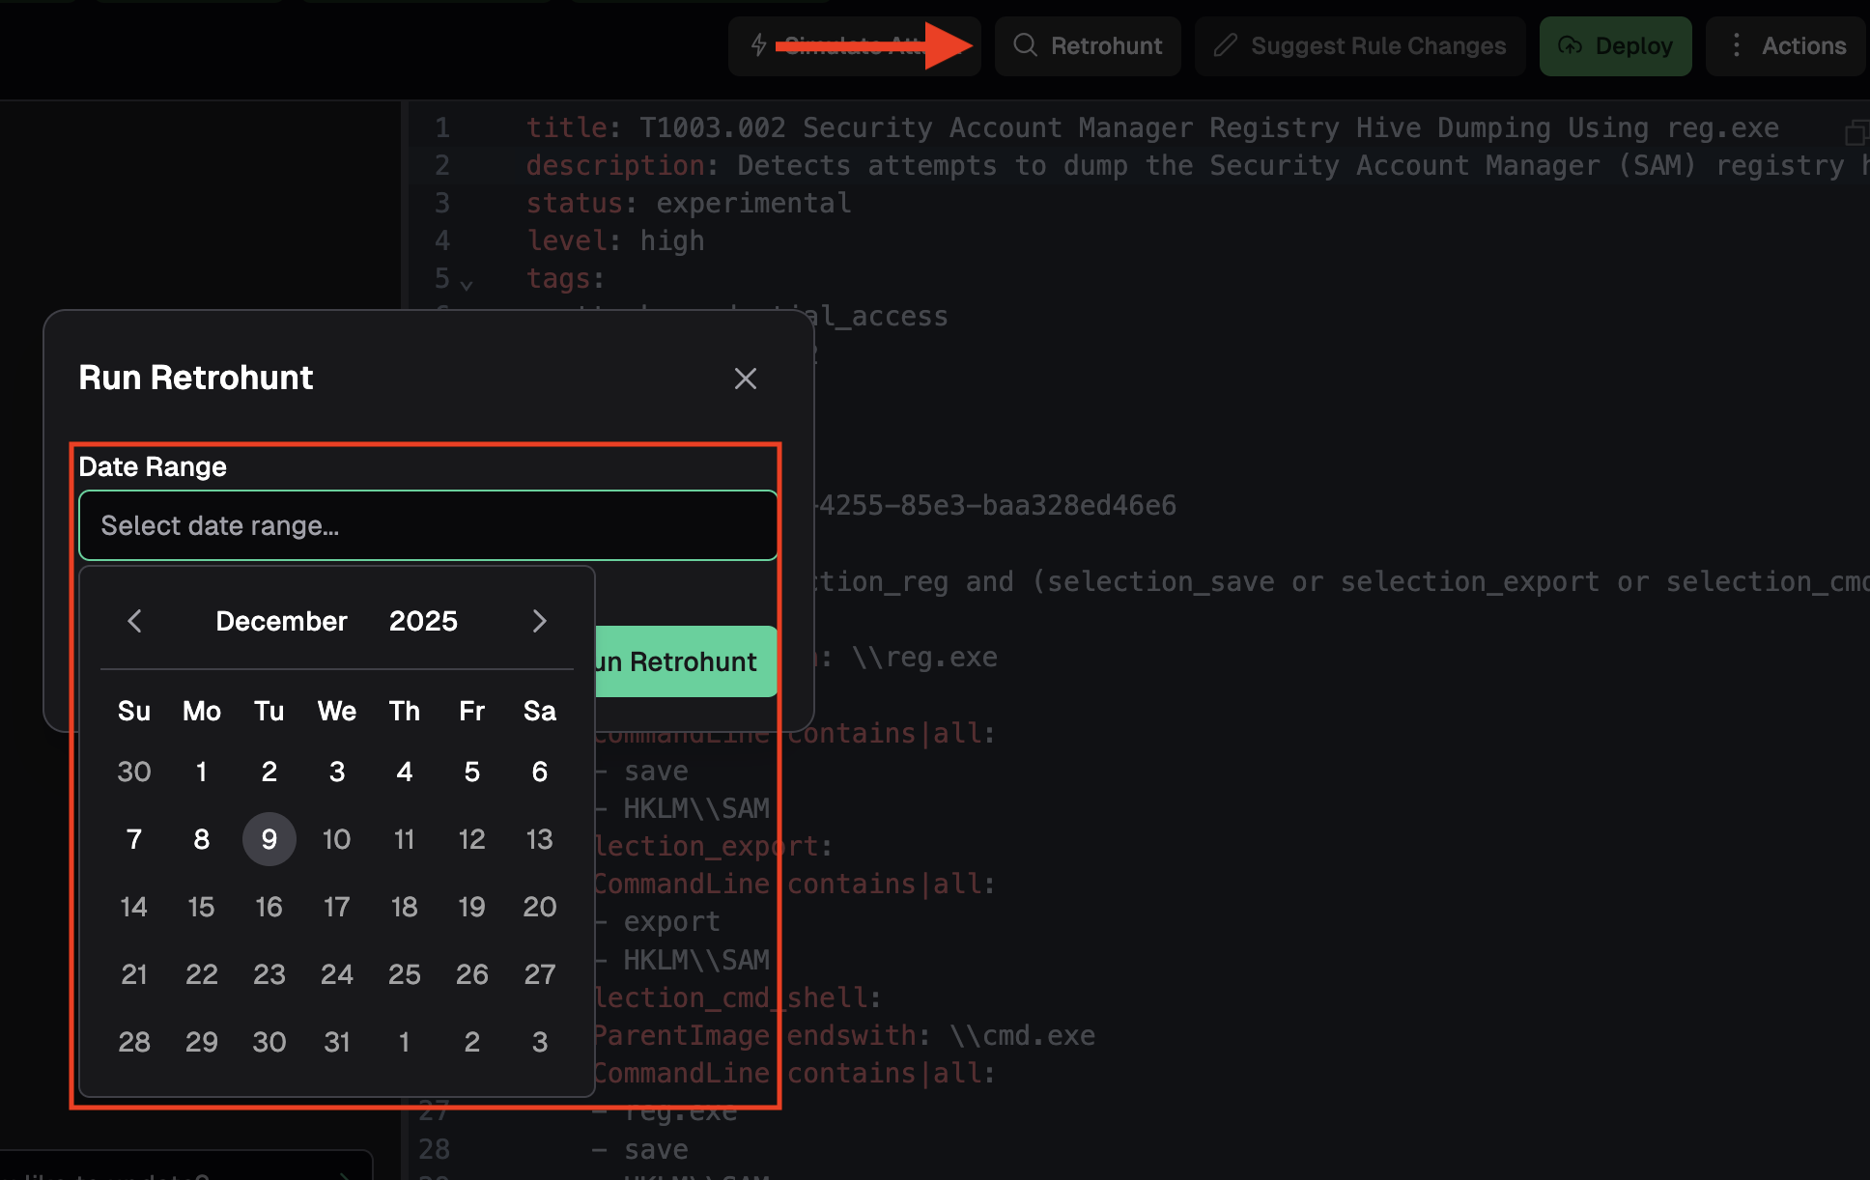Close the Run Retrohunt dialog
Screen dimensions: 1870x1180
click(x=745, y=379)
